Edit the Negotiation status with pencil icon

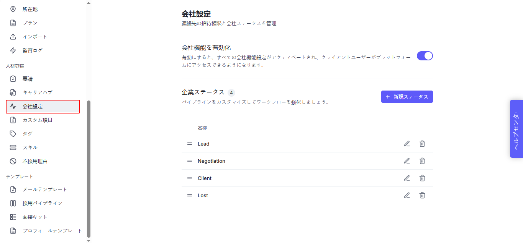click(x=407, y=161)
